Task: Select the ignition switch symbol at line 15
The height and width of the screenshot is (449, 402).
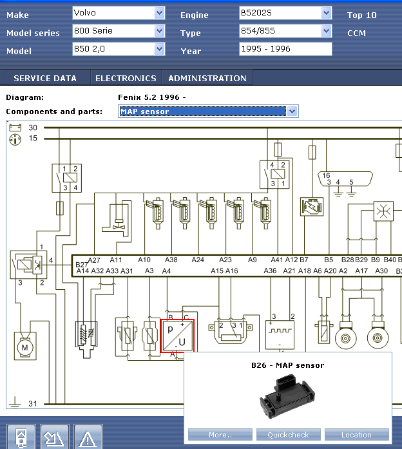Action: (15, 139)
